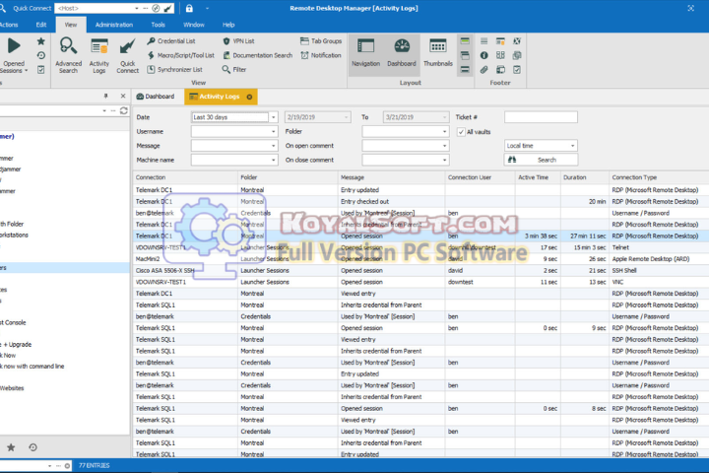Open the Edit menu
Image resolution: width=709 pixels, height=473 pixels.
pyautogui.click(x=41, y=25)
